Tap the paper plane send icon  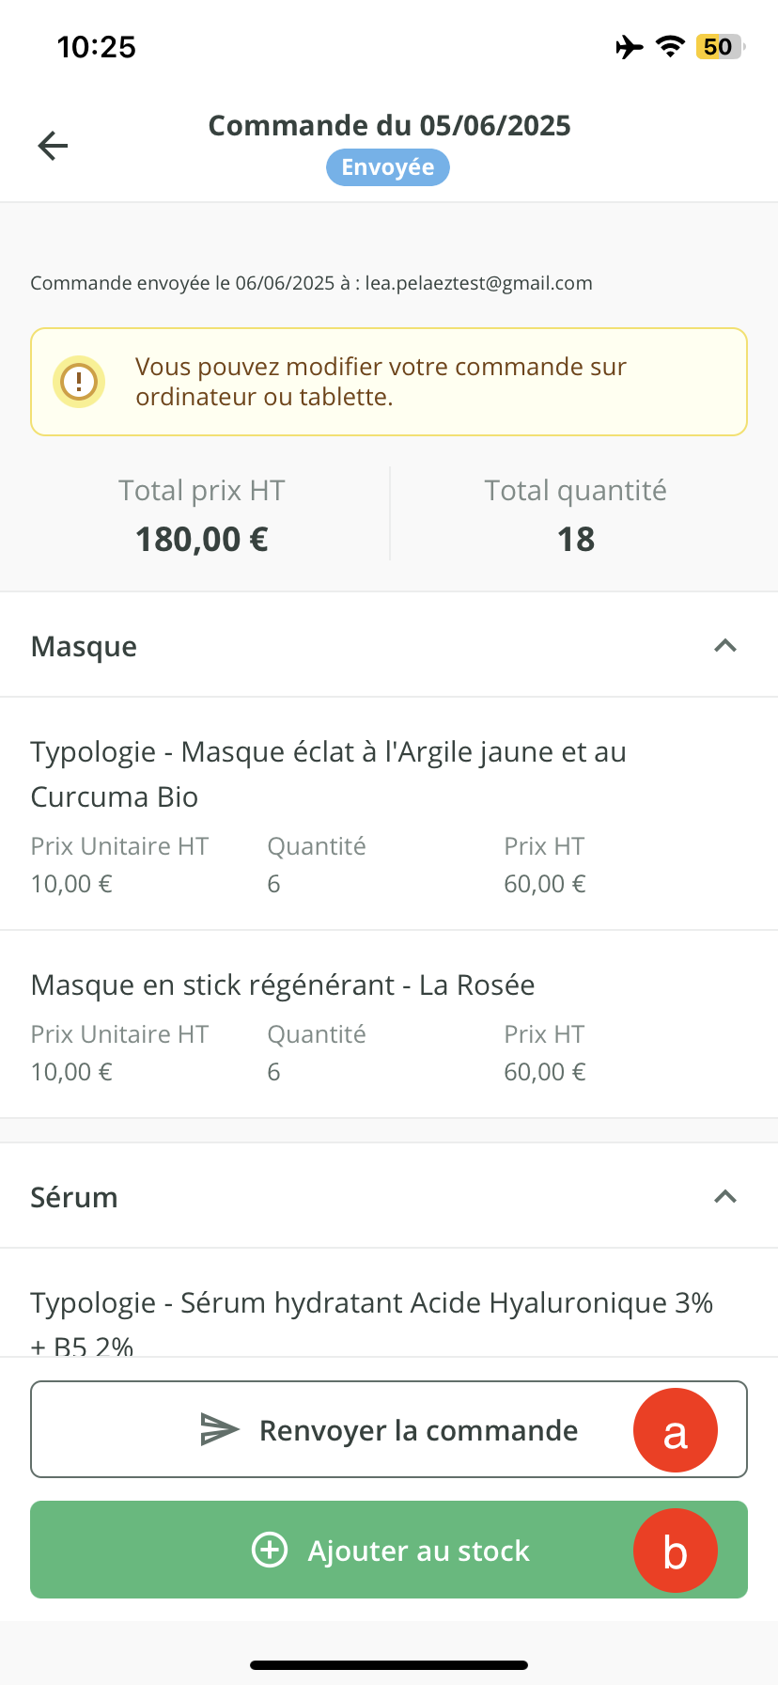pos(220,1429)
